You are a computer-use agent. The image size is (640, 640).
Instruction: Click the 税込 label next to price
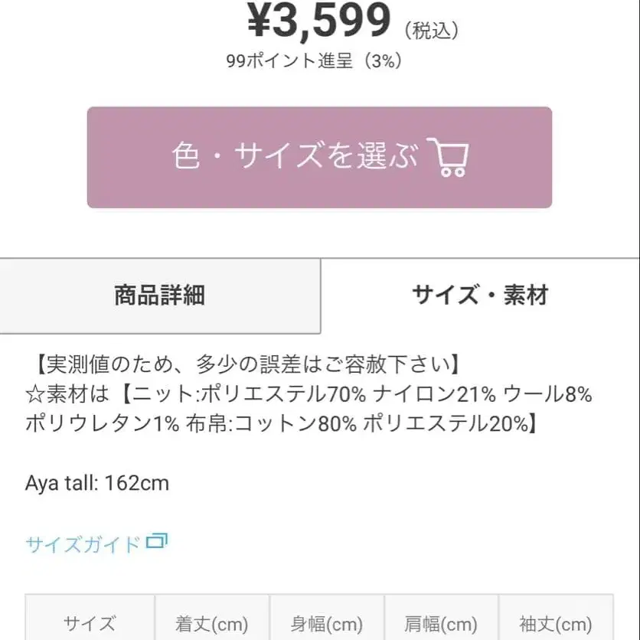[x=434, y=29]
